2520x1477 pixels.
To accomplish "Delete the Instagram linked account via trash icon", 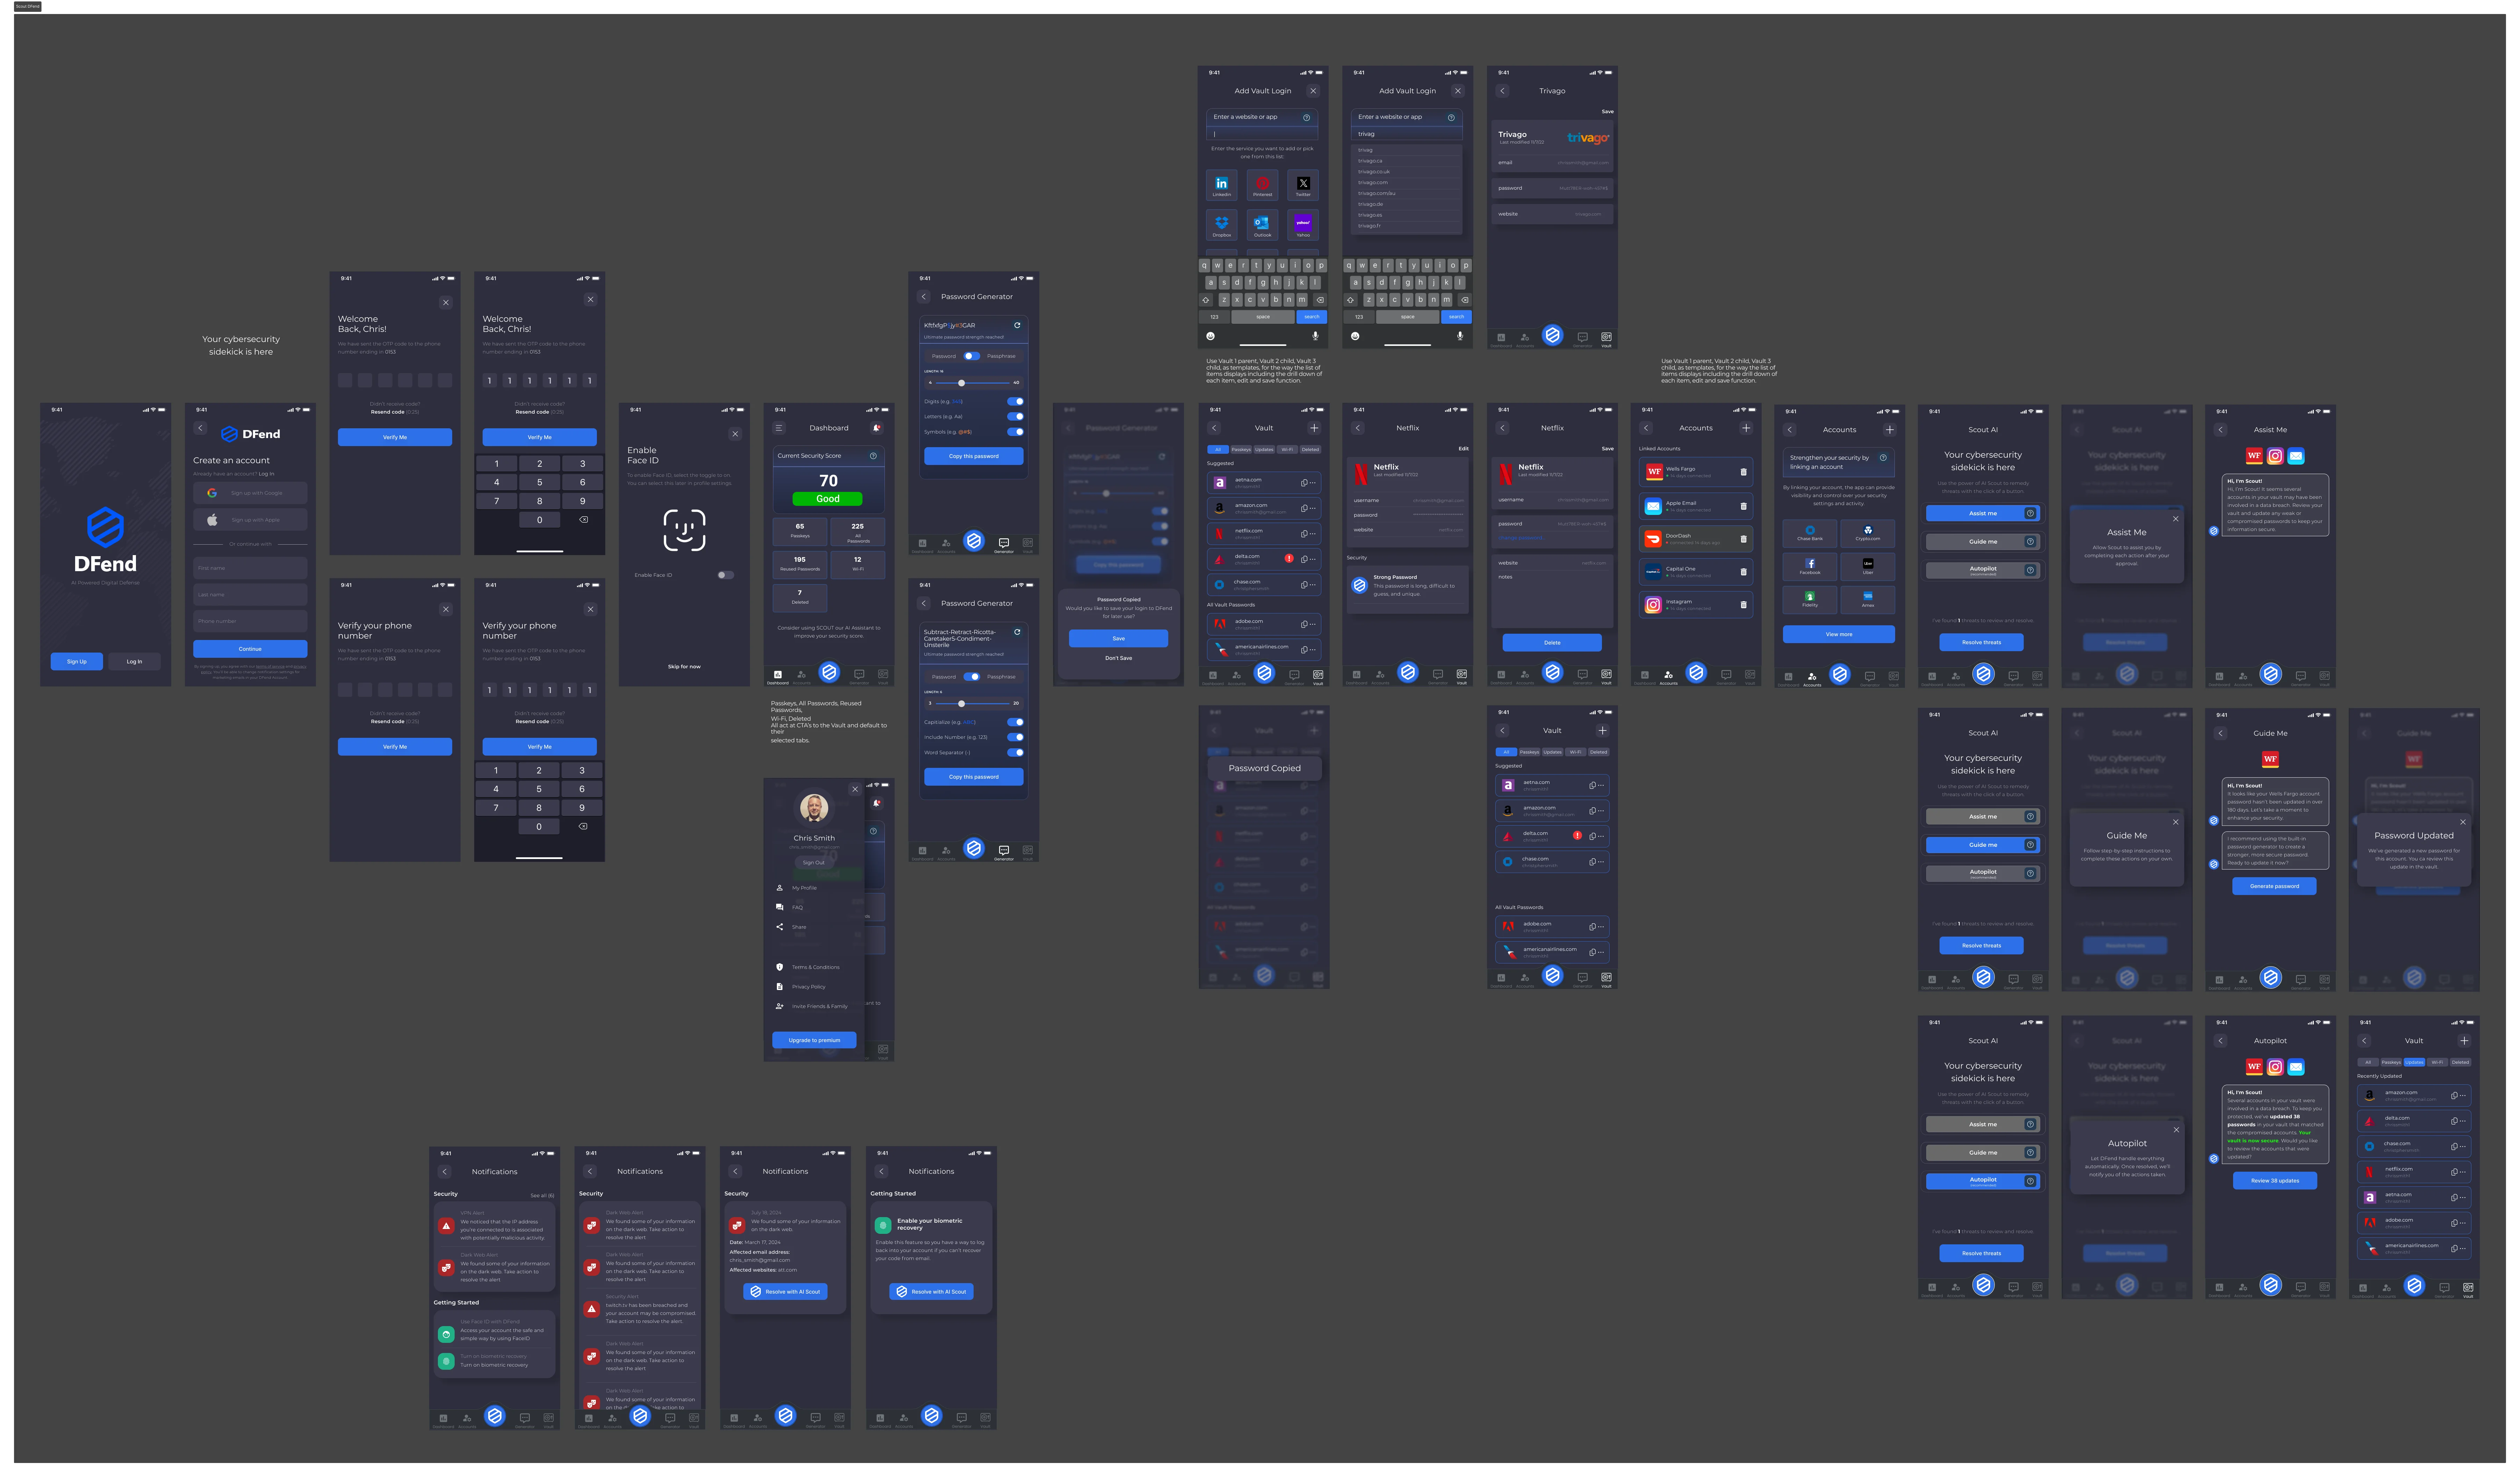I will [x=1743, y=605].
